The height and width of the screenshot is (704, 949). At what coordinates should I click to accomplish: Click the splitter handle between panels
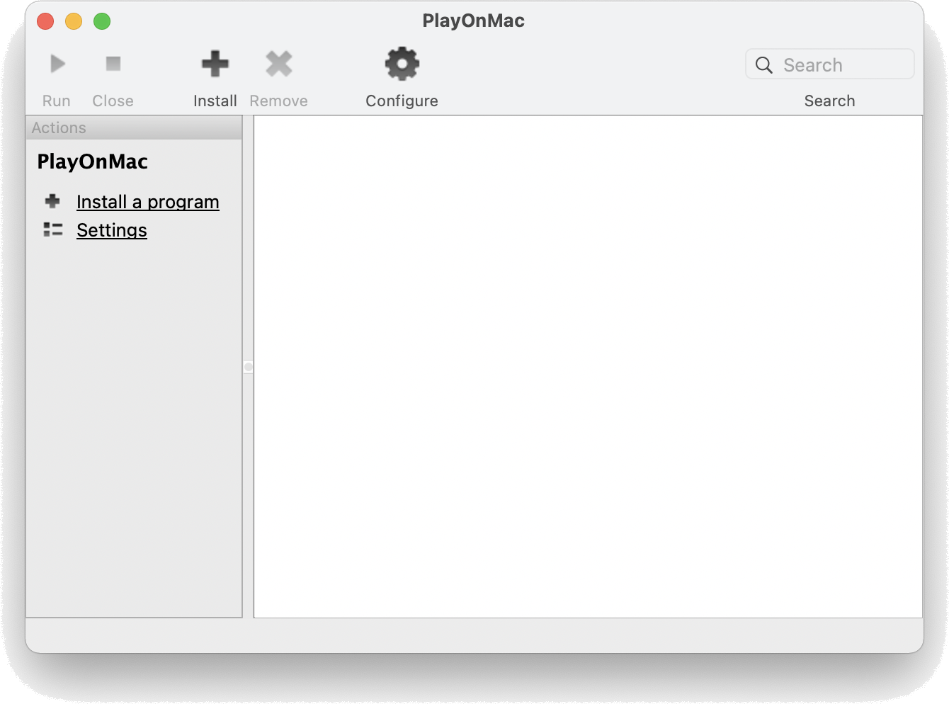point(247,367)
